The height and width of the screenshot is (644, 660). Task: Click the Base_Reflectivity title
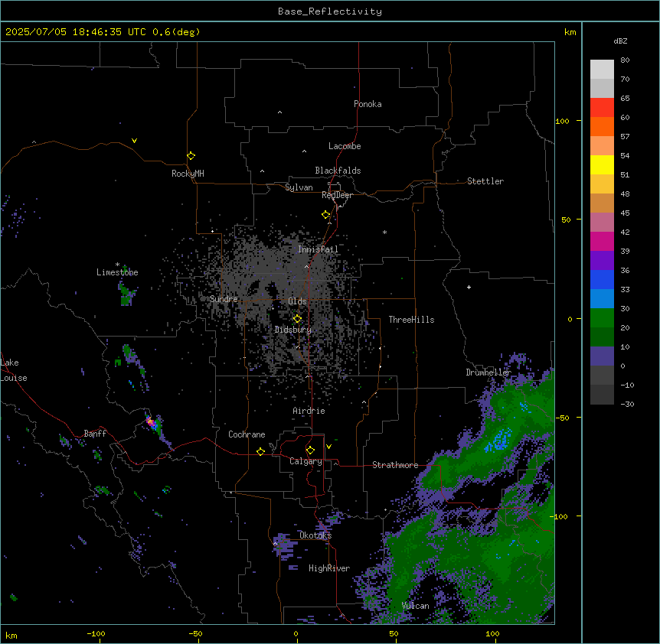(330, 11)
